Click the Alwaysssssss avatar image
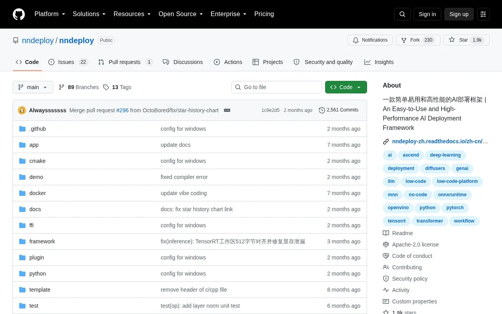 [x=22, y=110]
